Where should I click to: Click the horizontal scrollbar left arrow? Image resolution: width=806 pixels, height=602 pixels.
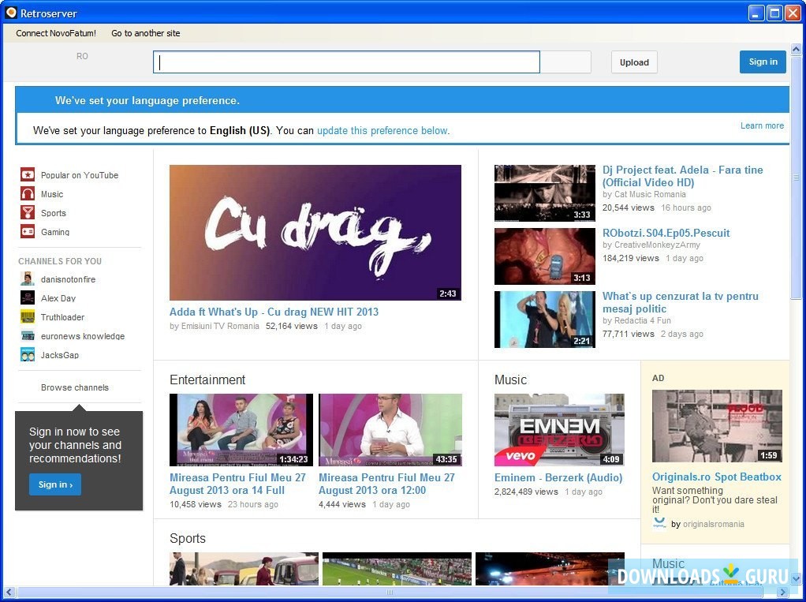(9, 593)
